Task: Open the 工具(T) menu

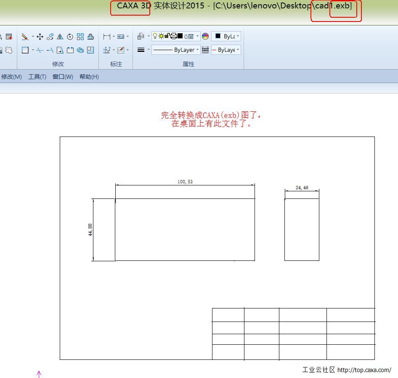Action: pos(37,77)
